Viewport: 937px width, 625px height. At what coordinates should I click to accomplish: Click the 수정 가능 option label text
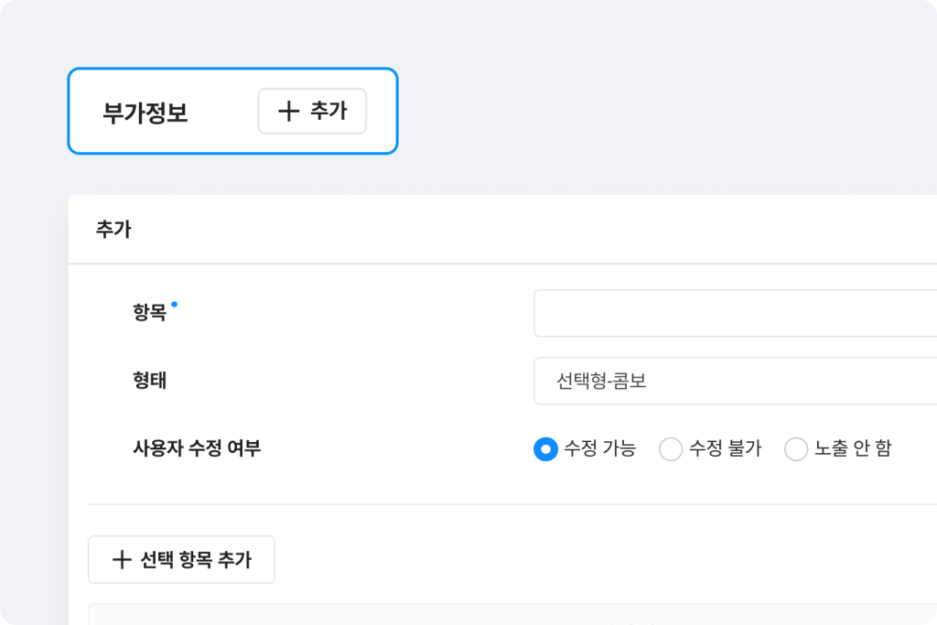pos(600,449)
